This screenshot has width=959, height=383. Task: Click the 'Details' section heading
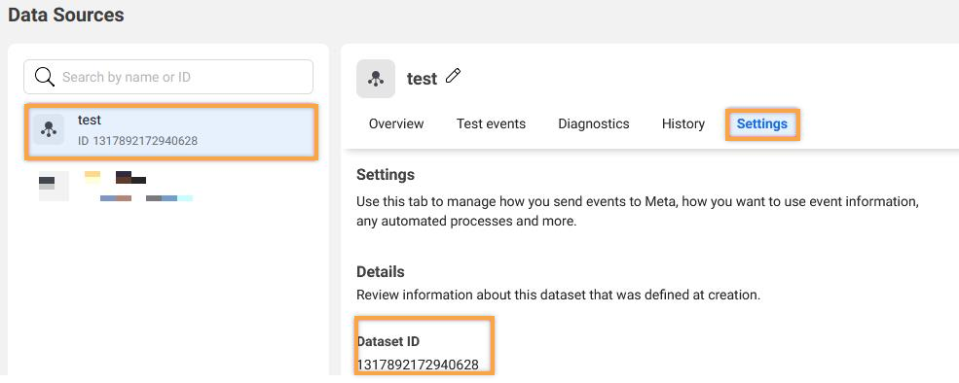381,271
